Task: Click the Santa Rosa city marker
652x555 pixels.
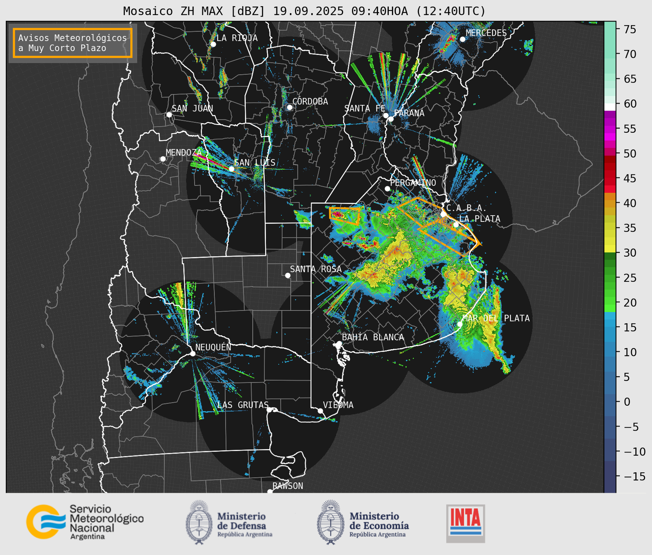Action: (288, 275)
